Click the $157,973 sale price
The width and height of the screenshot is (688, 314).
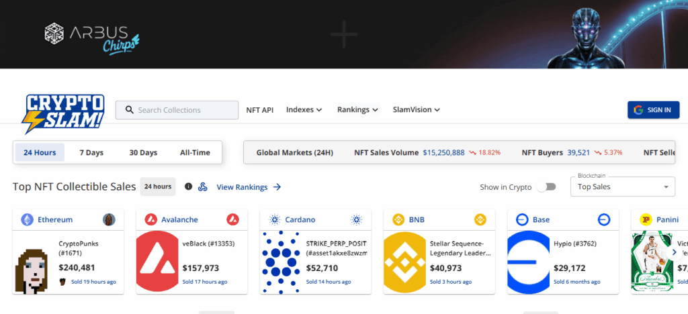pos(200,268)
